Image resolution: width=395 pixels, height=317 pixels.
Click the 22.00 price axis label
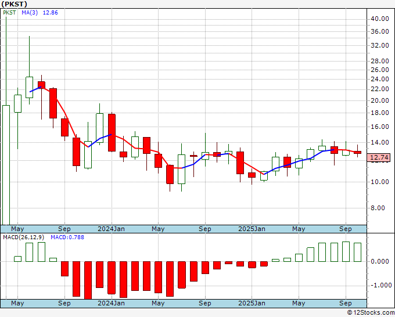(379, 89)
